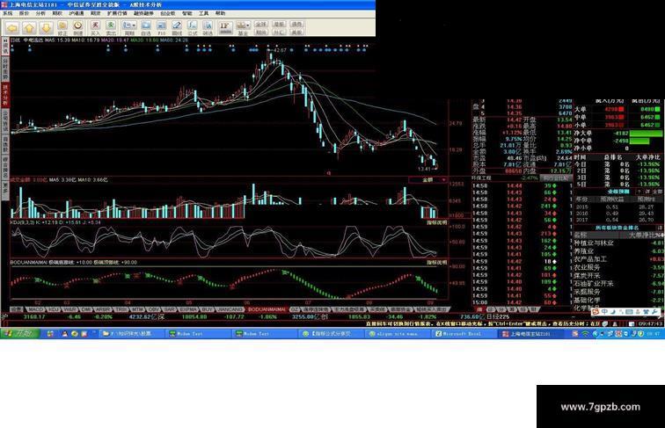Select the 石油矿业开采 sector row

pos(618,284)
